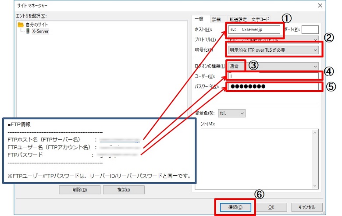Open the プロトコル dropdown
342x216 pixels.
[x=273, y=39]
